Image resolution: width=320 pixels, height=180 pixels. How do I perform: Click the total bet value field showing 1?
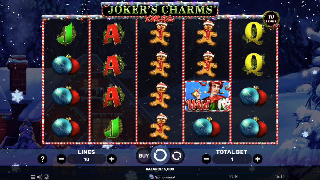[x=232, y=159]
